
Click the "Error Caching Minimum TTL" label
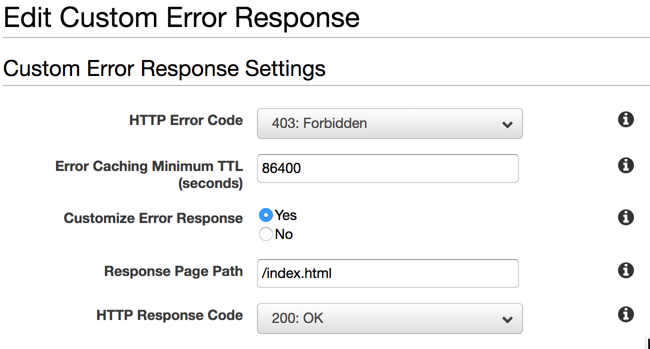point(149,166)
